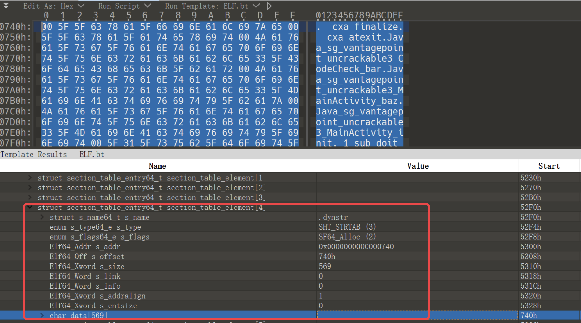Click the Start column header
Screen dimensions: 581x323
click(x=549, y=166)
